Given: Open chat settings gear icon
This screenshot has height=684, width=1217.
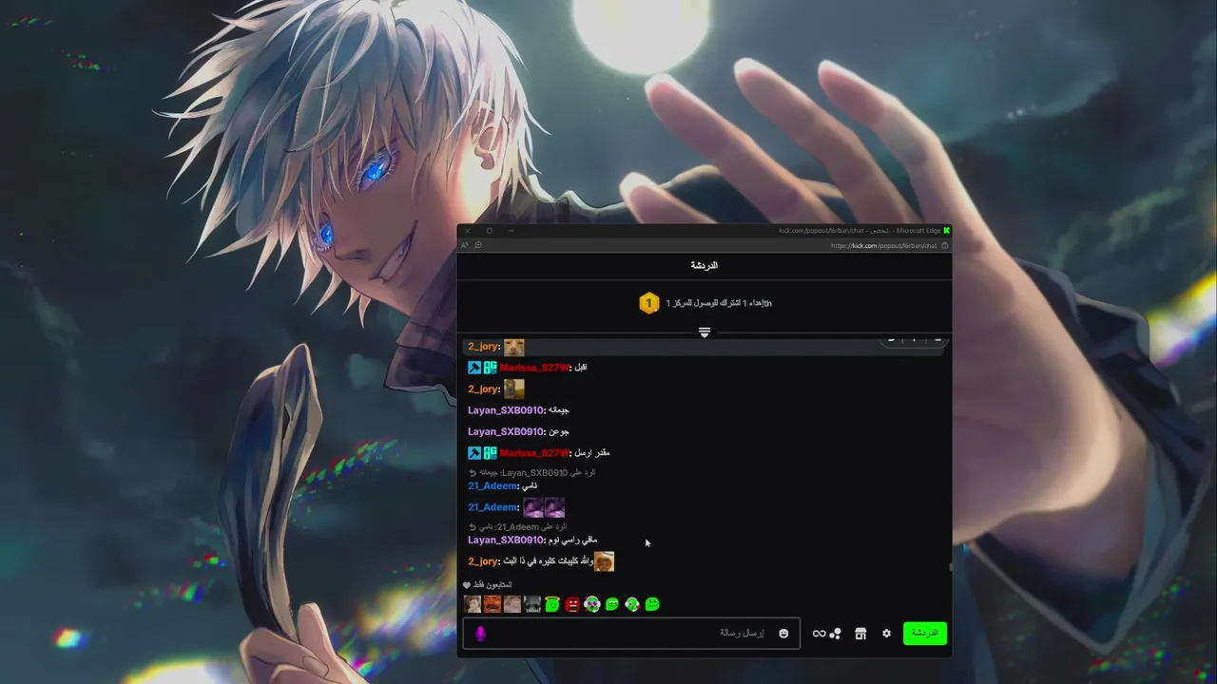Looking at the screenshot, I should [886, 634].
